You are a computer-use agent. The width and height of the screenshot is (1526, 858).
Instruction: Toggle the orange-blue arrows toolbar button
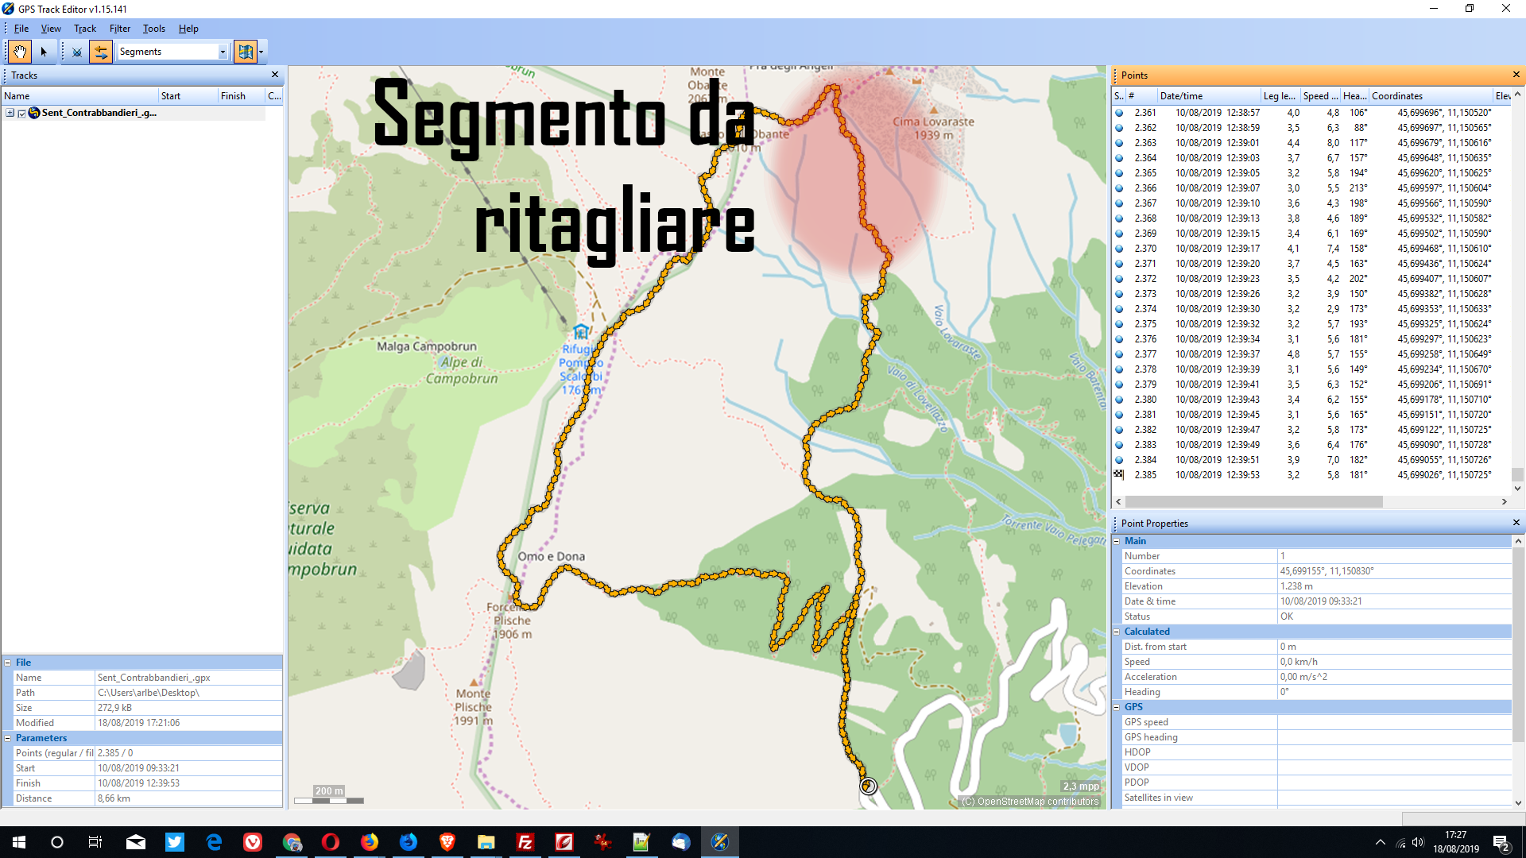pos(101,52)
